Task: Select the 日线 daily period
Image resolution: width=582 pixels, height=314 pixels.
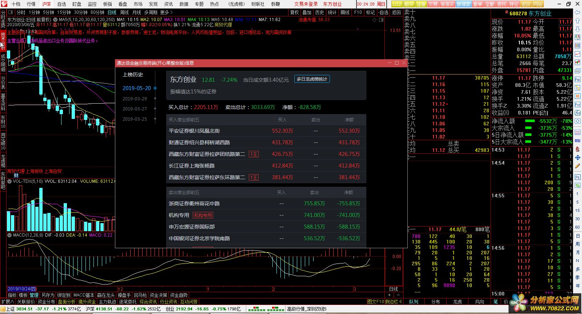Action: tap(112, 12)
